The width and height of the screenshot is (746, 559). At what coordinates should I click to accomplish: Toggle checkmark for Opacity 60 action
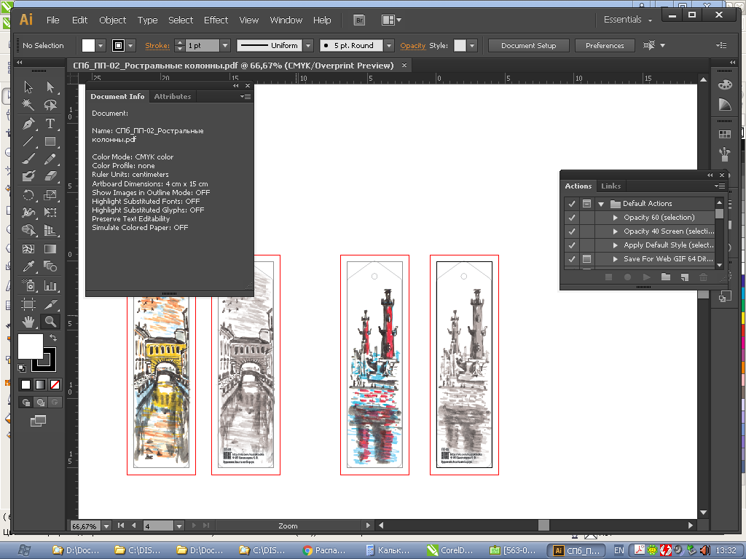[572, 218]
